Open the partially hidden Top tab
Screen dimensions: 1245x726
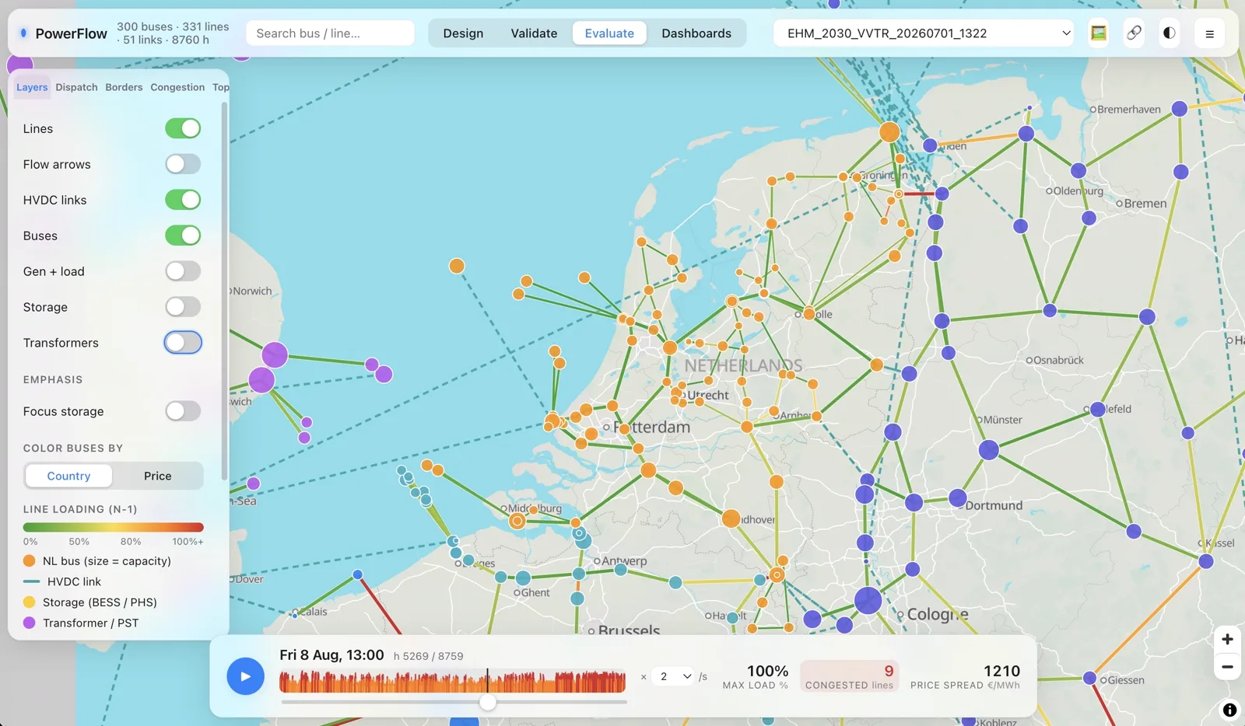point(220,87)
